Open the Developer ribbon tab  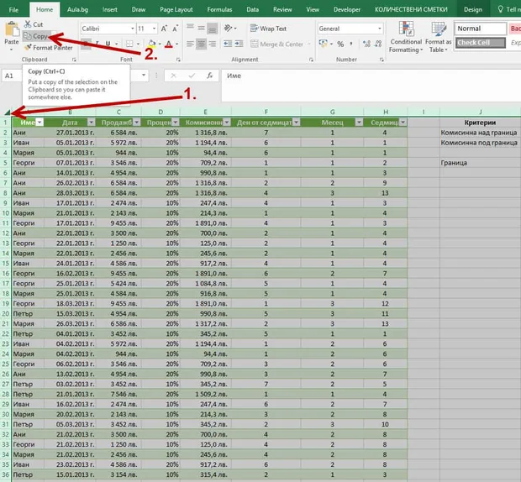coord(347,9)
